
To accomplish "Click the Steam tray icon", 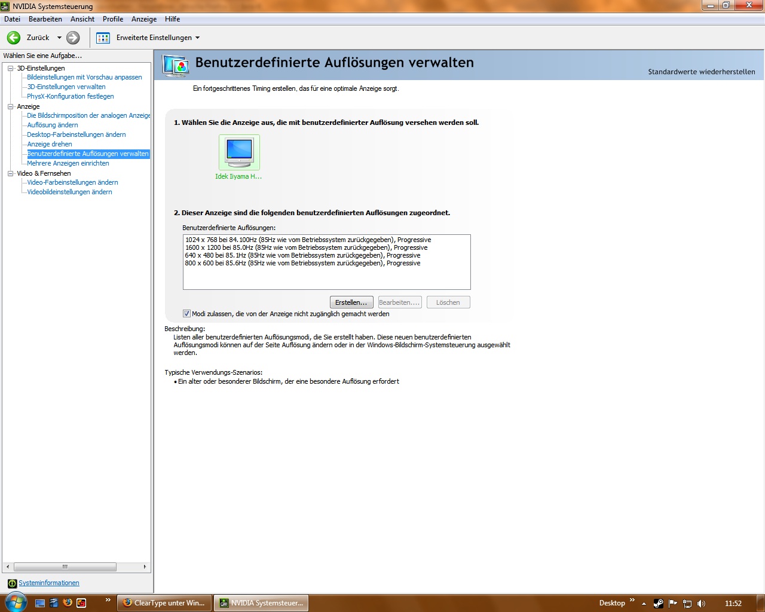I will (x=659, y=604).
